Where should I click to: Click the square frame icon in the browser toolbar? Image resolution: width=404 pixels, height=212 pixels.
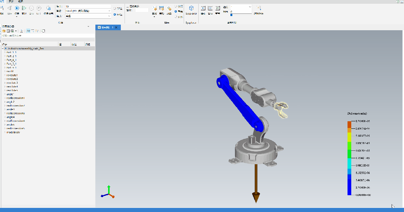point(43,31)
